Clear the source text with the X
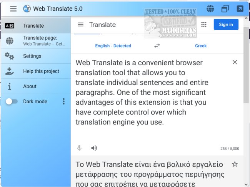This screenshot has height=187, width=250. (x=235, y=62)
